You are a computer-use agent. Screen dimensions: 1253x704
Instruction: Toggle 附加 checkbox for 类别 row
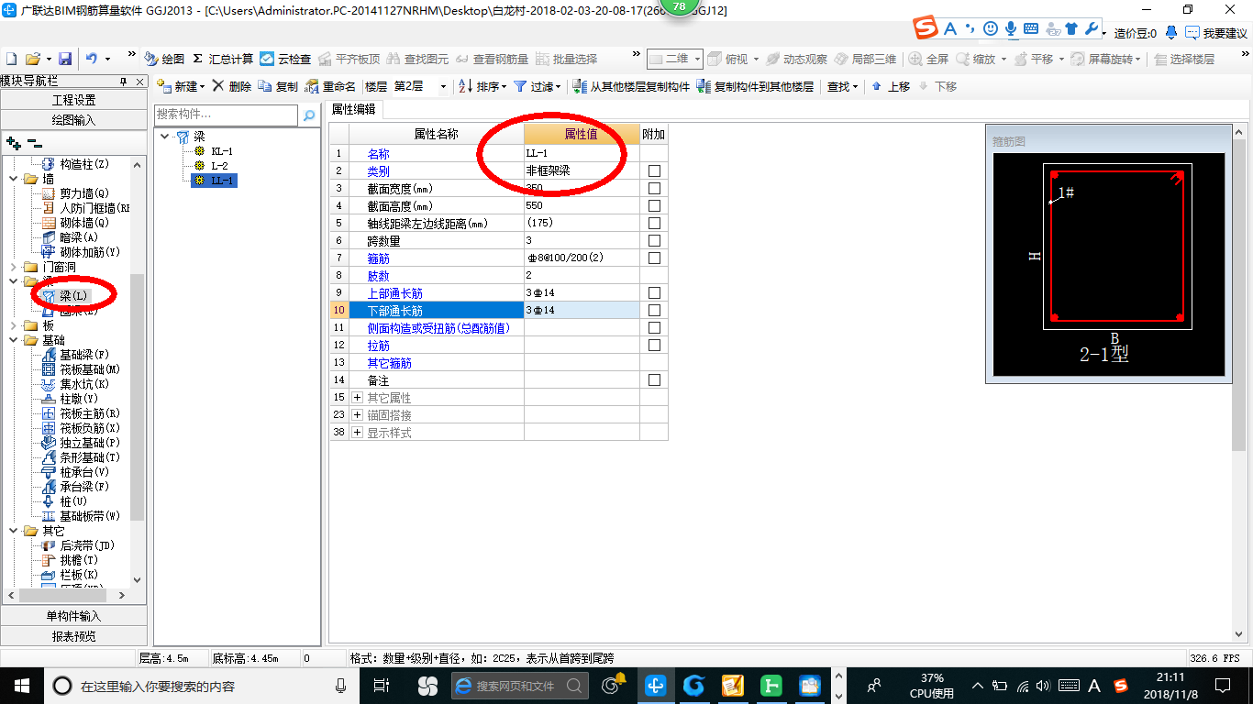(654, 171)
